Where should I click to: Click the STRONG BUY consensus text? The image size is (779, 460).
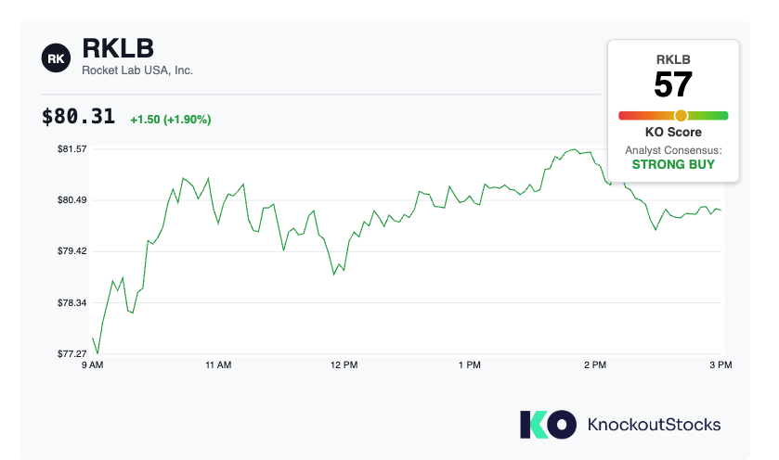coord(673,164)
